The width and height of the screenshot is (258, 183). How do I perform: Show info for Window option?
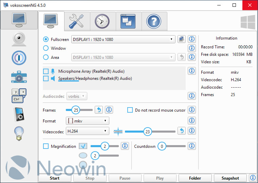point(192,48)
